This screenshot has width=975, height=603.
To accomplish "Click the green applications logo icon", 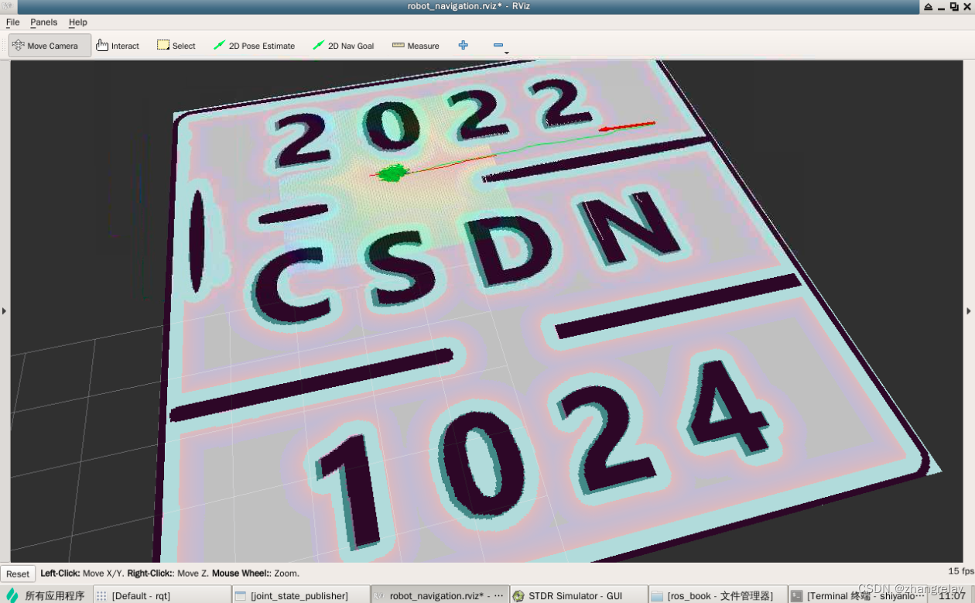I will point(12,595).
